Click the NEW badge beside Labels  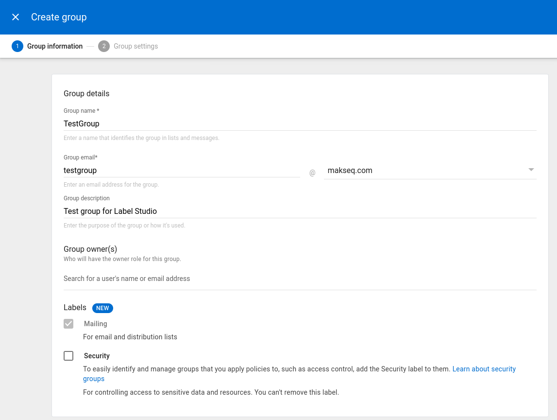tap(102, 308)
